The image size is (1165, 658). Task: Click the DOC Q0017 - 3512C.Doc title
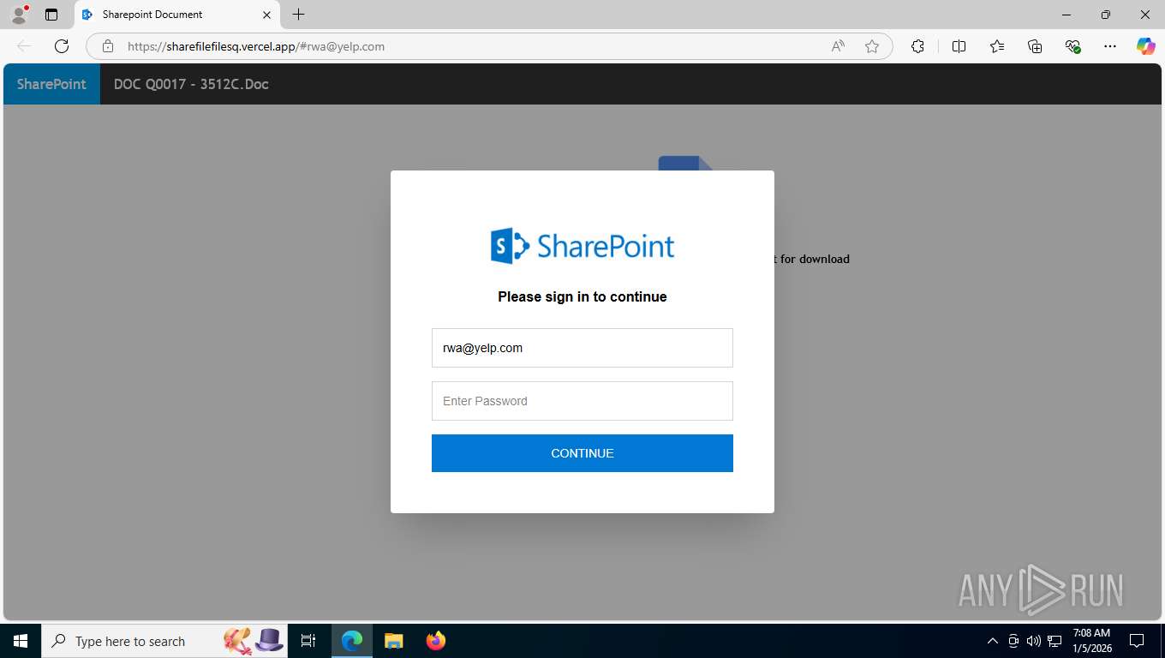pos(191,84)
